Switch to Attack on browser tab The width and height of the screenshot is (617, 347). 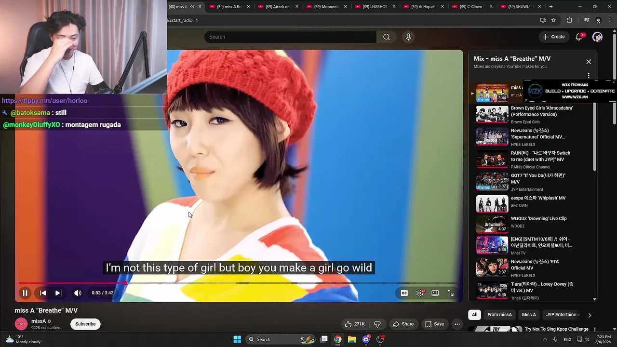coord(278,7)
